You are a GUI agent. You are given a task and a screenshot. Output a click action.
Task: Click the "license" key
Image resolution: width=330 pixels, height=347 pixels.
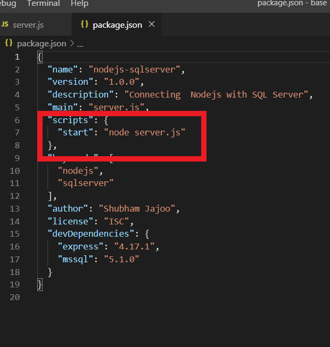pos(70,221)
